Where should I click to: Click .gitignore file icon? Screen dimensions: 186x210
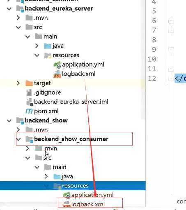[29, 92]
